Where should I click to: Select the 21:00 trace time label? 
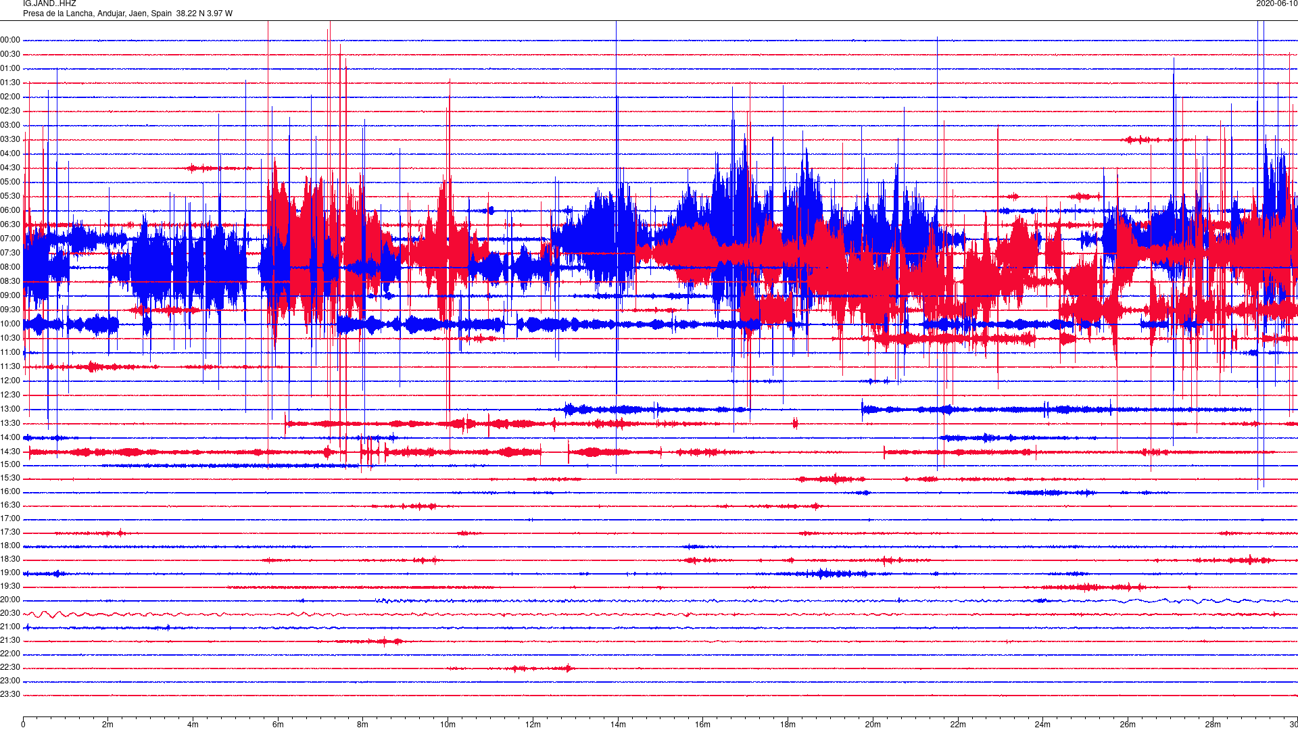pyautogui.click(x=10, y=627)
